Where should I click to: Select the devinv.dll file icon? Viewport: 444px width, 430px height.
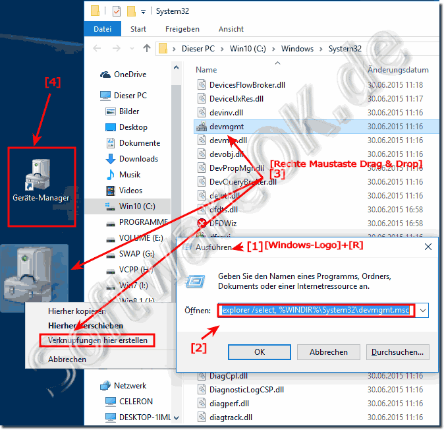coord(202,113)
